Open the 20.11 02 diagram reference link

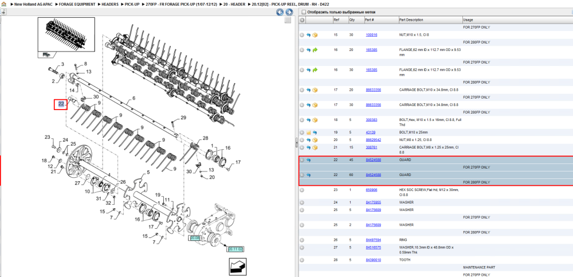[236, 249]
